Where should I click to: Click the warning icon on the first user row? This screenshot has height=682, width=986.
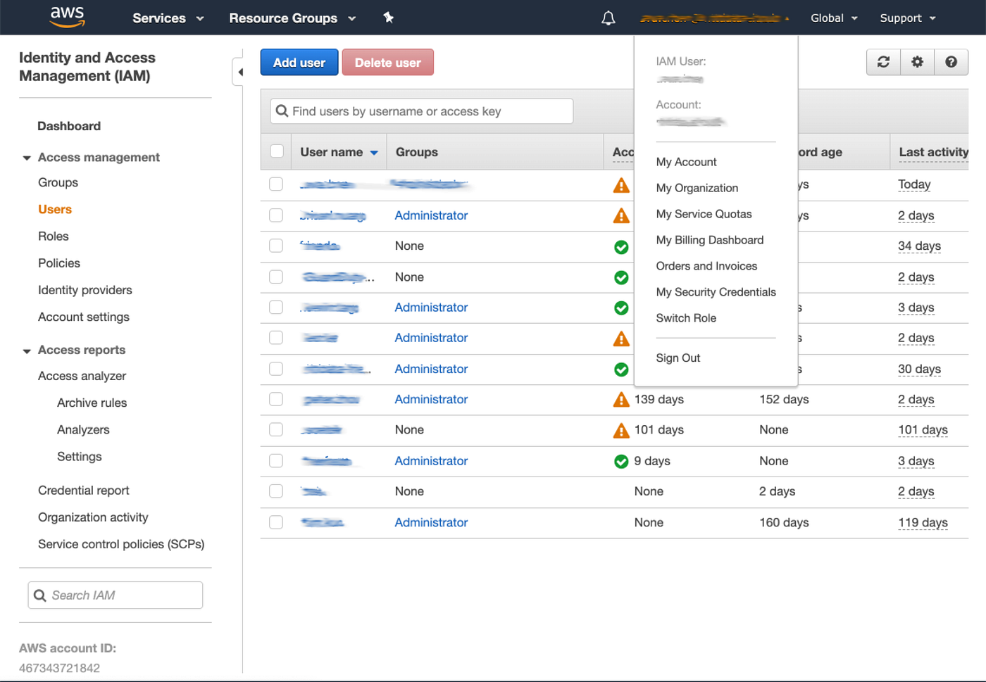pos(620,184)
